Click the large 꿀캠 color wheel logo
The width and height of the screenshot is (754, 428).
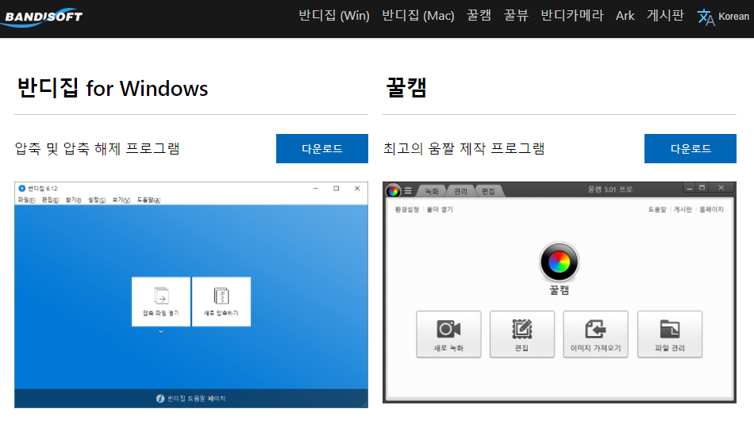(x=559, y=262)
